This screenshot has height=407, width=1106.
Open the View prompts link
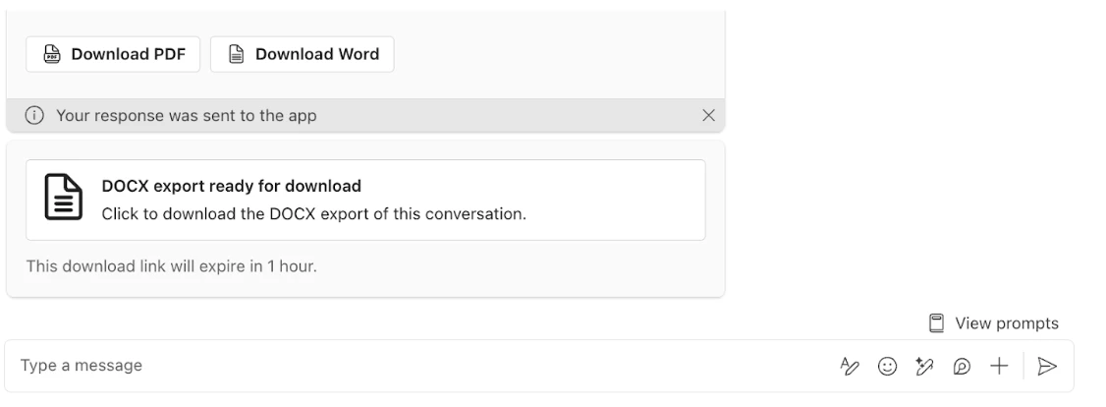(x=1006, y=322)
